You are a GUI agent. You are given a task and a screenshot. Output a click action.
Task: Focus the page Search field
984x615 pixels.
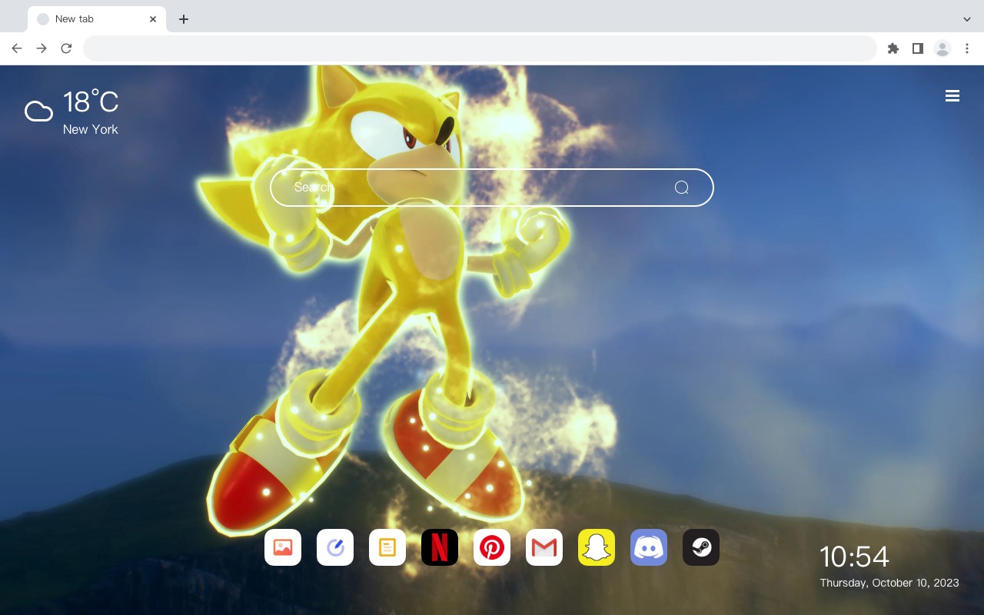tap(492, 188)
